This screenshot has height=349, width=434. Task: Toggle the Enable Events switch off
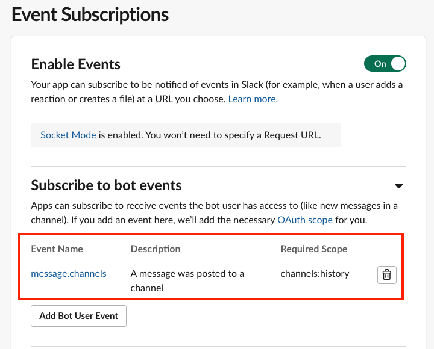385,64
